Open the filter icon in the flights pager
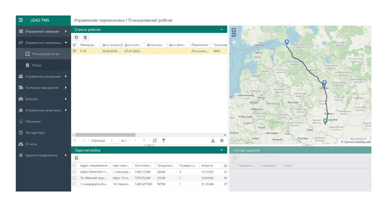The image size is (387, 207). (x=164, y=140)
